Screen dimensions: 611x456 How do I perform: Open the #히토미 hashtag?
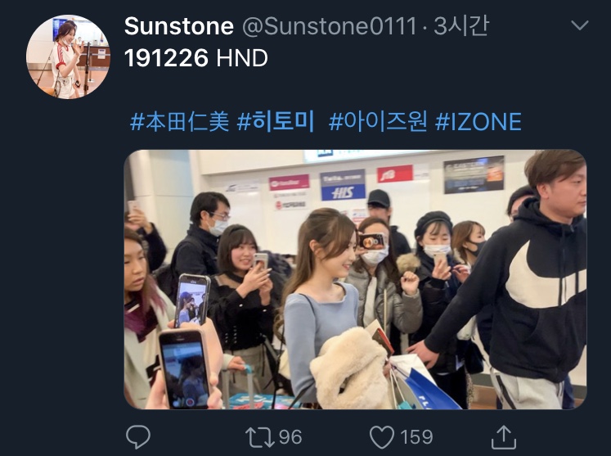[276, 121]
